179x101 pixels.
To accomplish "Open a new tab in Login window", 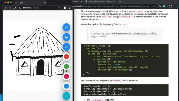I will pos(50,3).
